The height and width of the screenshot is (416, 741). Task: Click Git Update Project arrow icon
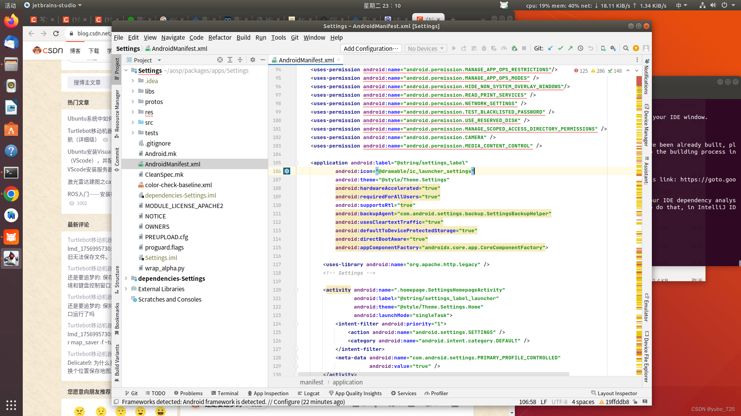[550, 49]
